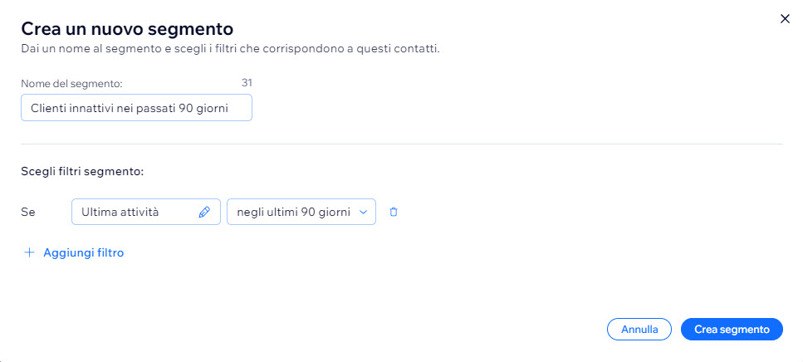
Task: Click the Aggiungi filtro link
Action: pyautogui.click(x=84, y=252)
